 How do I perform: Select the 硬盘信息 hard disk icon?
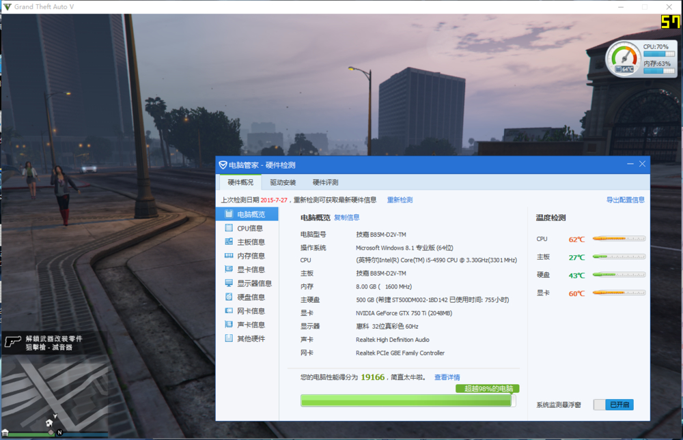229,297
